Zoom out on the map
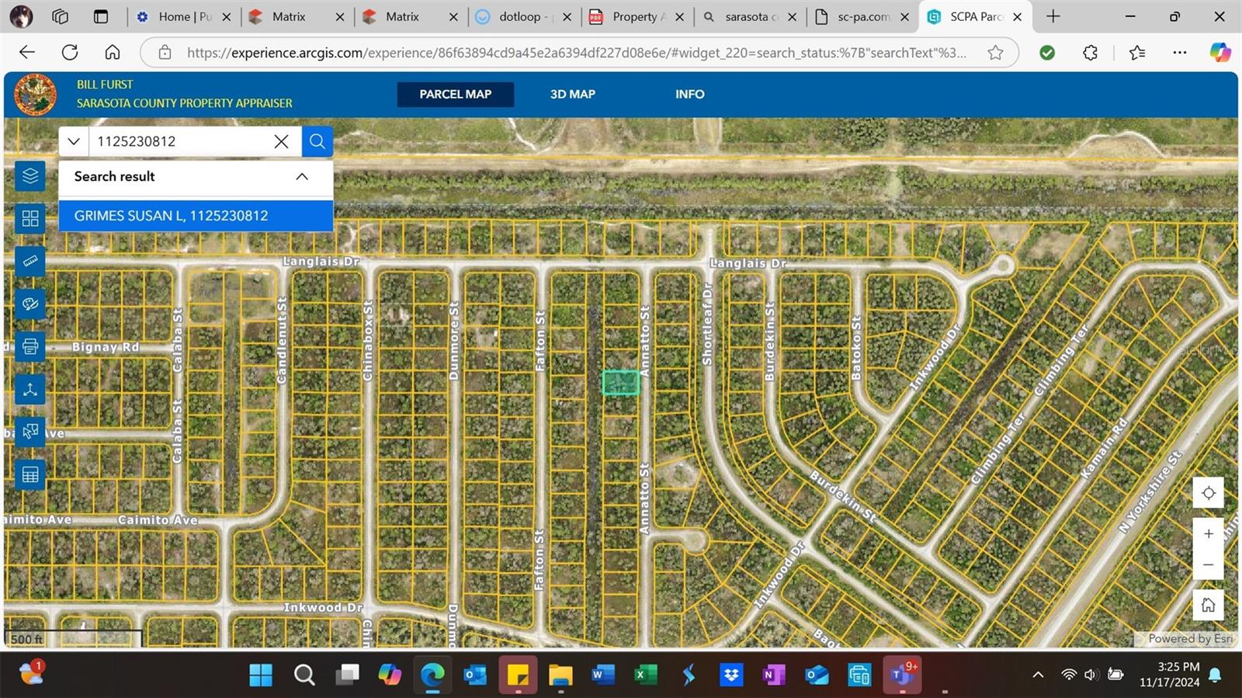Image resolution: width=1242 pixels, height=698 pixels. pyautogui.click(x=1208, y=564)
